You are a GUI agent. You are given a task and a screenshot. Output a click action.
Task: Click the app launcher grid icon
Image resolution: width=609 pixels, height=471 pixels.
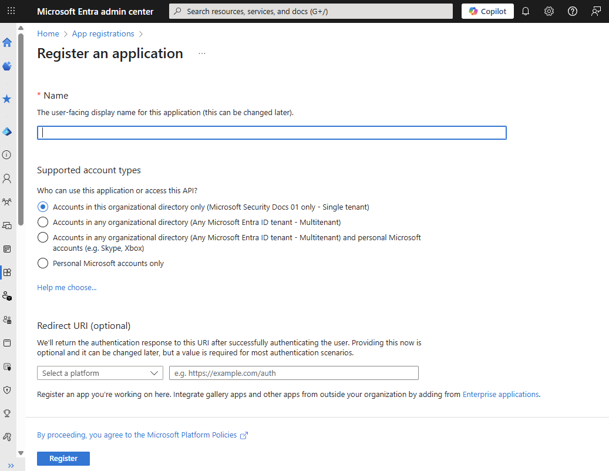[x=11, y=11]
